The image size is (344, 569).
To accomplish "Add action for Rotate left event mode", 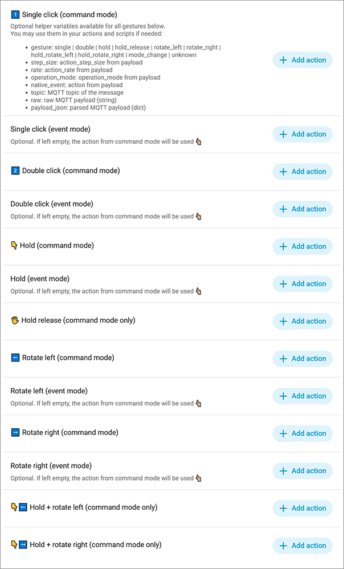I will click(x=302, y=396).
